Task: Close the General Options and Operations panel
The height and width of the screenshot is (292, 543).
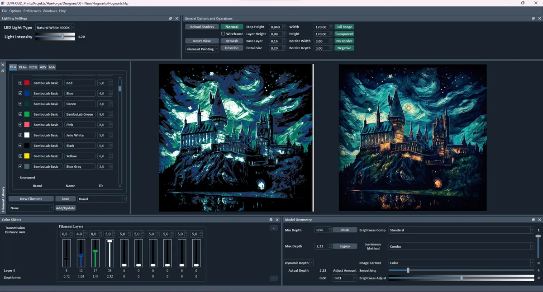Action: [x=540, y=19]
